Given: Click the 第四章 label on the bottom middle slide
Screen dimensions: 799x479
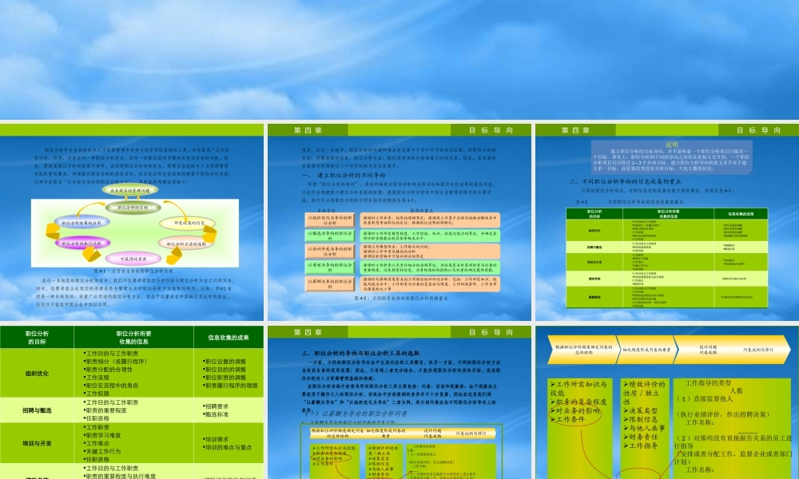Looking at the screenshot, I should click(x=308, y=332).
